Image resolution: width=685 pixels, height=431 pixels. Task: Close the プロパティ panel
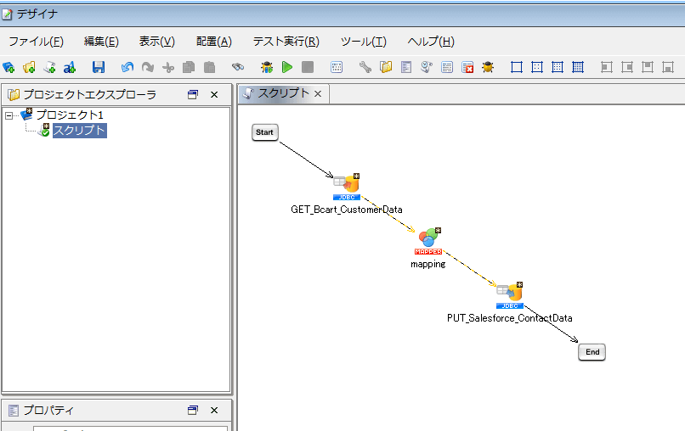pos(214,410)
